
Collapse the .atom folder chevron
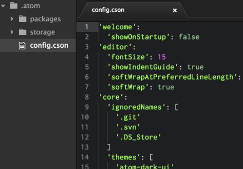pyautogui.click(x=3, y=6)
